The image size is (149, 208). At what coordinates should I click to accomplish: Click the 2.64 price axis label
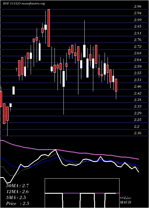click(138, 60)
